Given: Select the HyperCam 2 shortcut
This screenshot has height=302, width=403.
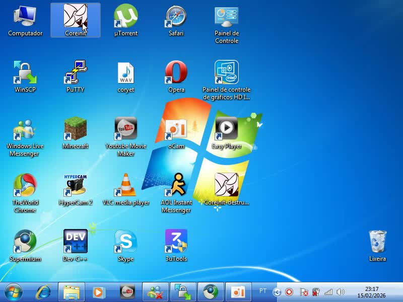Looking at the screenshot, I should pos(75,186).
